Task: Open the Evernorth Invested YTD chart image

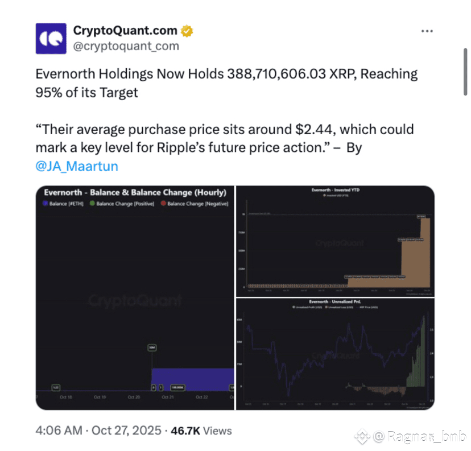Action: tap(335, 241)
